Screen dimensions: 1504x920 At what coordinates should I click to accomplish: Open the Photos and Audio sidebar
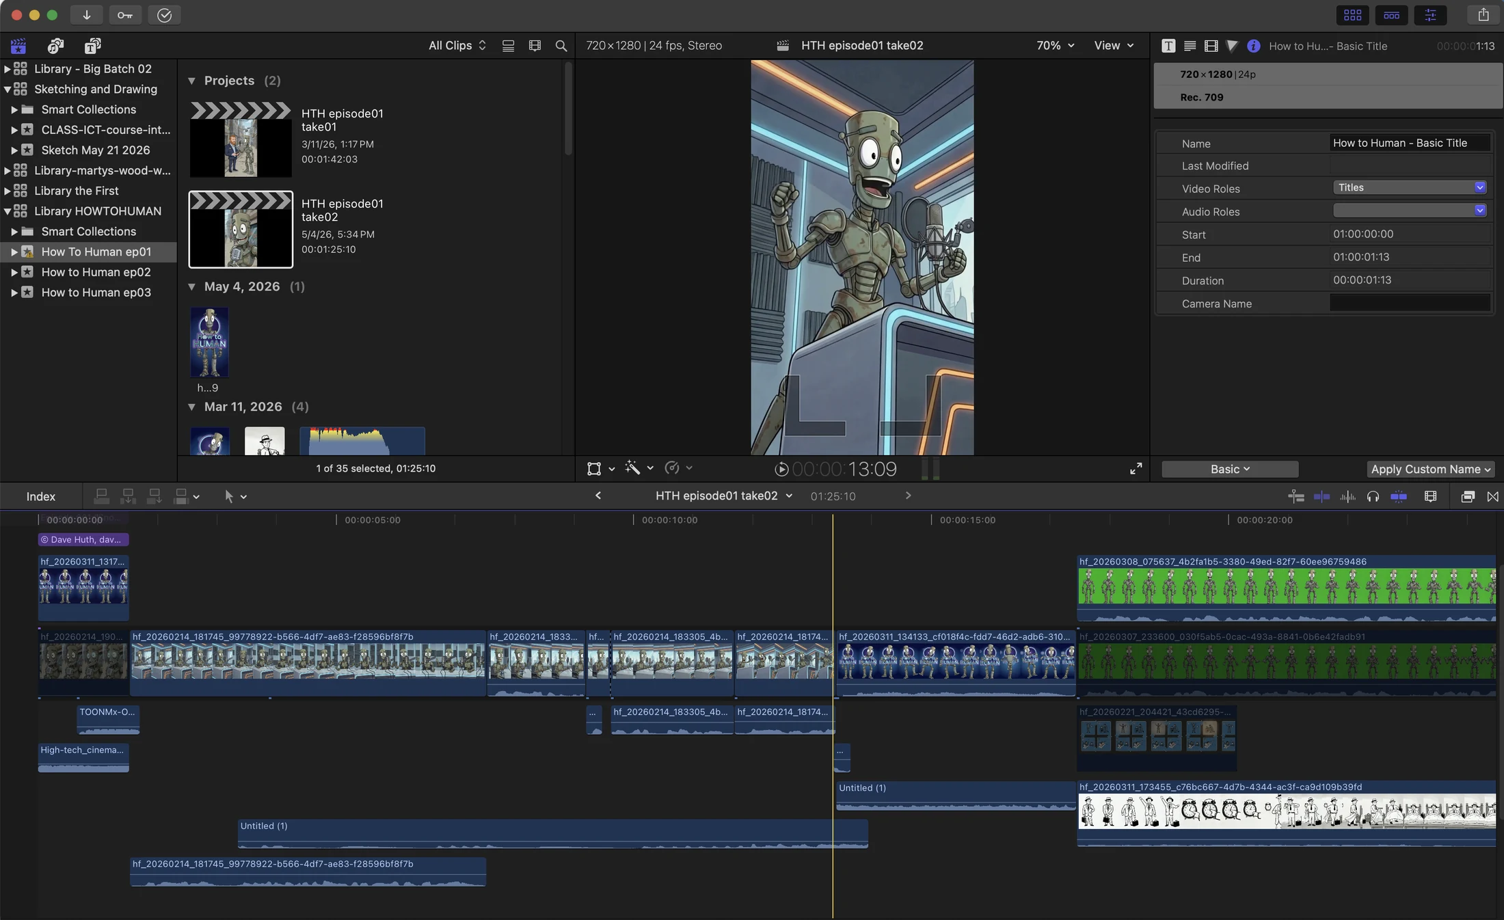[x=55, y=46]
